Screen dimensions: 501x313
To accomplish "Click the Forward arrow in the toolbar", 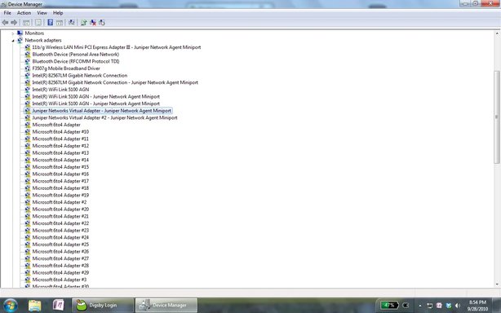I will 14,23.
